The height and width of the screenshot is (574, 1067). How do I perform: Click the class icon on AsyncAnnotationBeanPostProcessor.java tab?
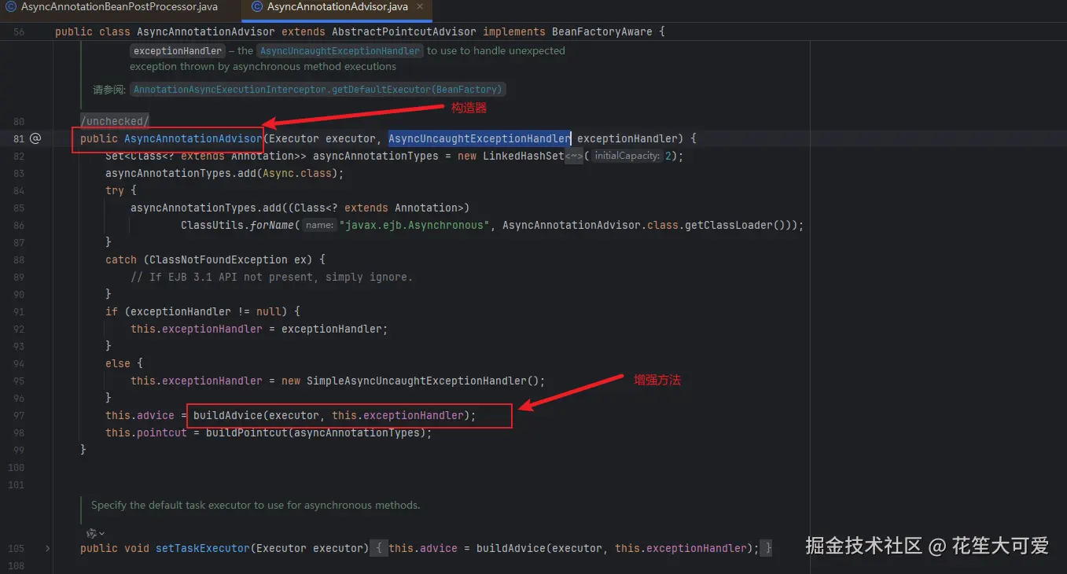coord(11,6)
